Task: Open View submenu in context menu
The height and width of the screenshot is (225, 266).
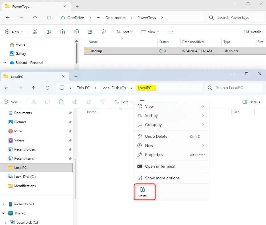Action: [171, 106]
